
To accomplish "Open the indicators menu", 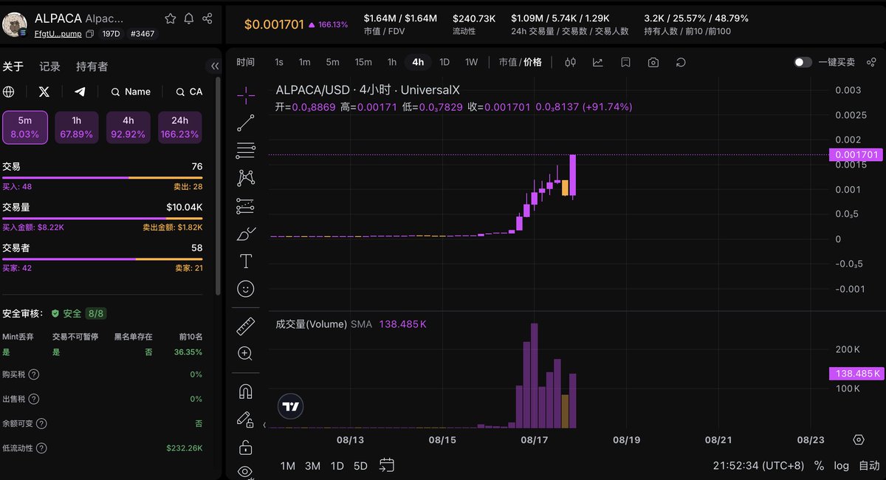I will [597, 62].
